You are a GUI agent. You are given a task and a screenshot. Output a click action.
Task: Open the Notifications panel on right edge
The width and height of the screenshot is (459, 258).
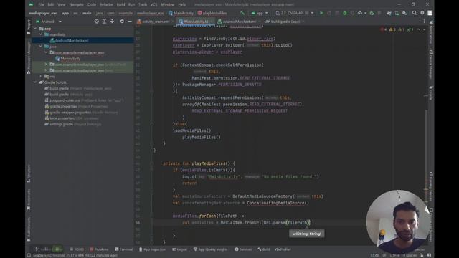(x=431, y=32)
